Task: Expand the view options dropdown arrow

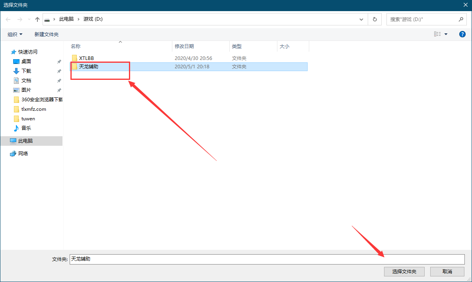Action: coord(446,34)
